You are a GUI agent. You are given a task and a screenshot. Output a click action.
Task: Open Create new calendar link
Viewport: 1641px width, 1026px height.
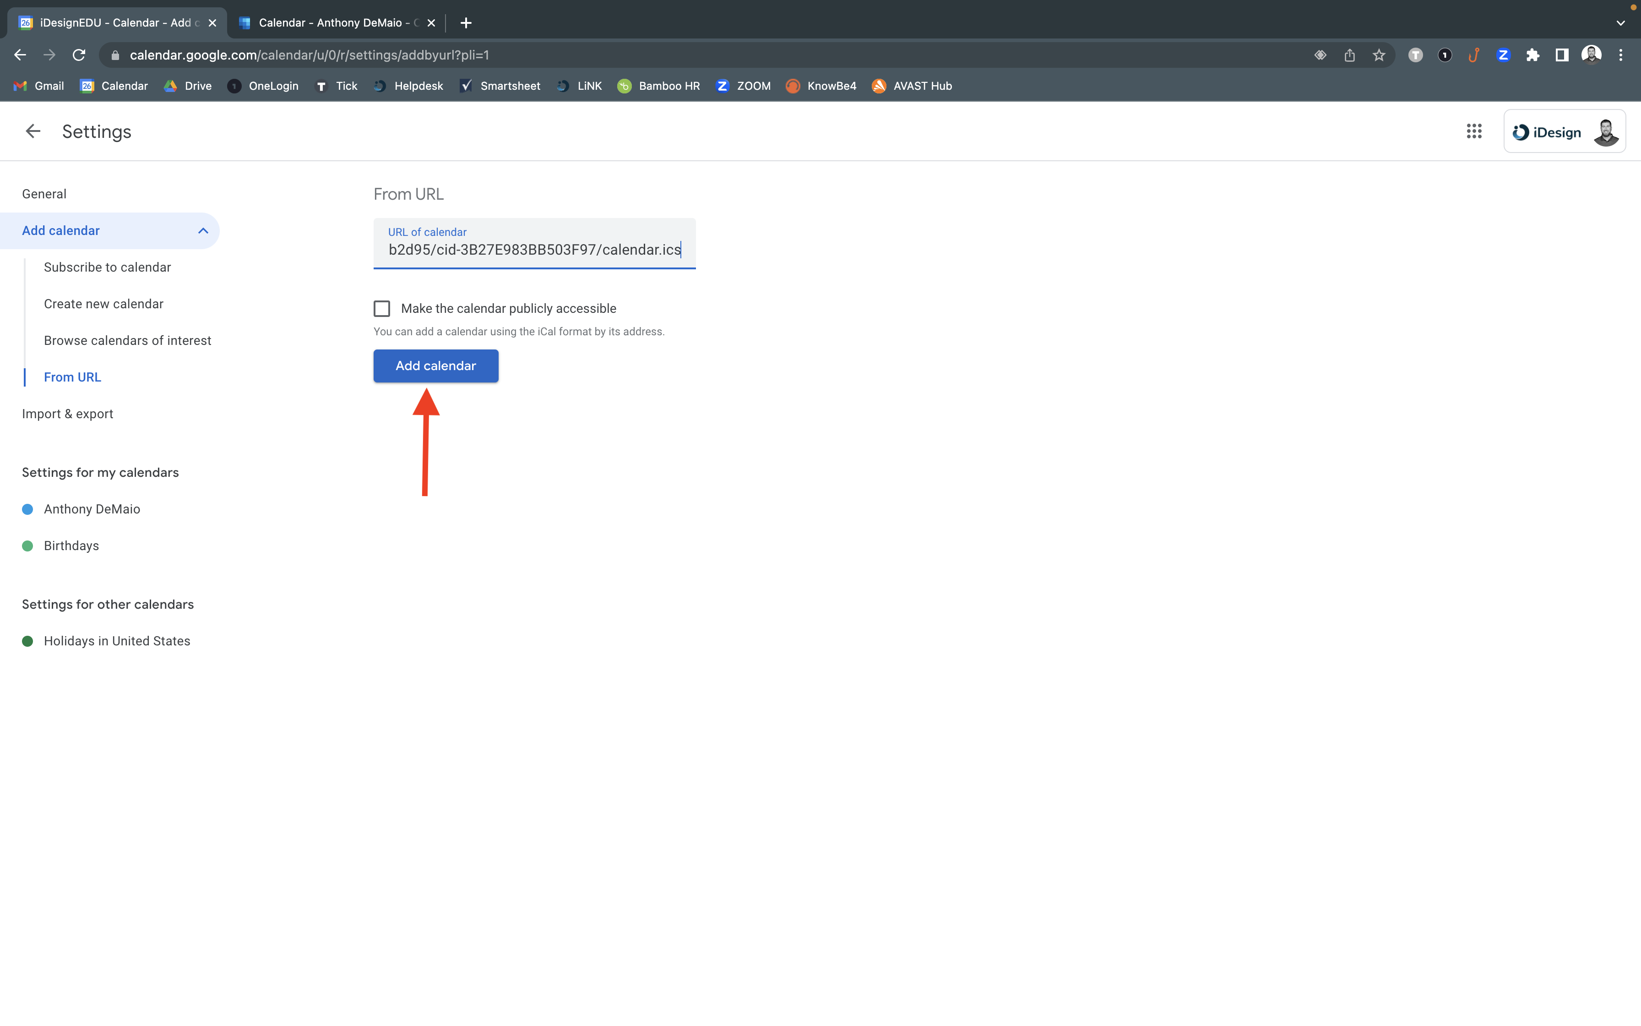[x=103, y=304]
